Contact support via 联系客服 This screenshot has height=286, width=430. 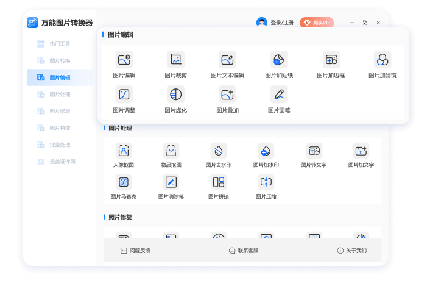pos(244,251)
